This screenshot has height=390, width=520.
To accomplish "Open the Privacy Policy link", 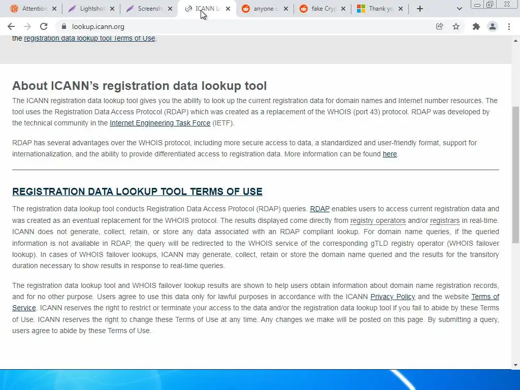I will [393, 297].
